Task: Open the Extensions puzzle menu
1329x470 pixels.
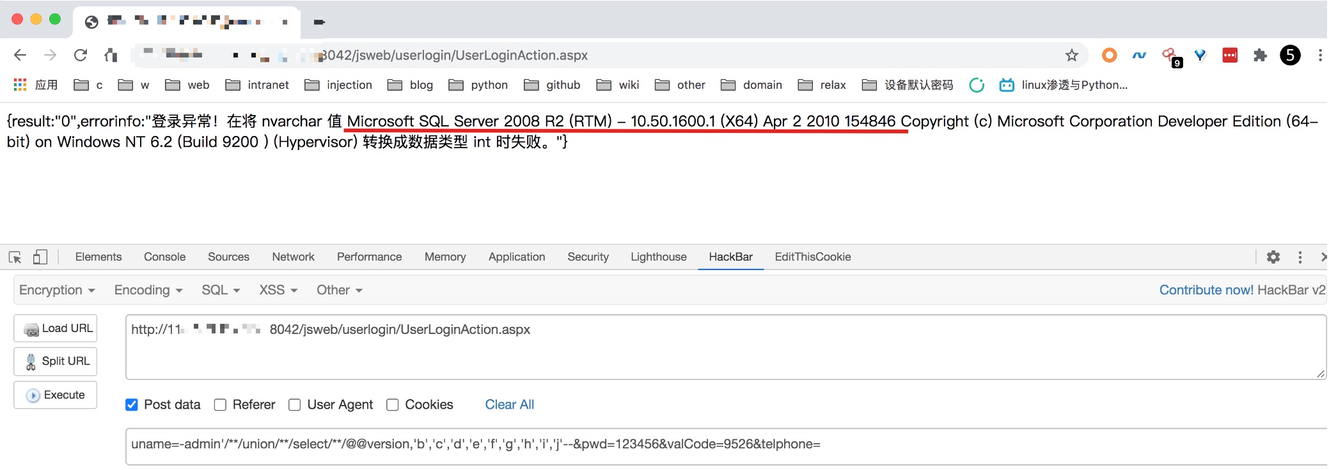Action: [1260, 56]
